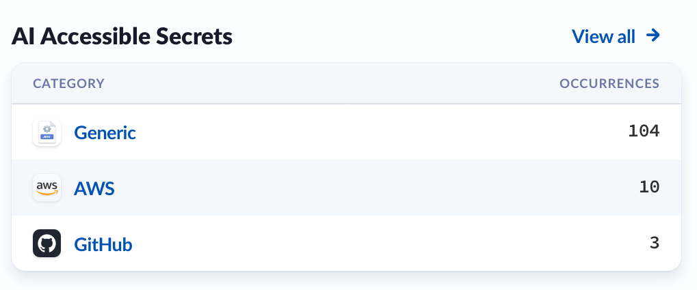Click the AWS logo icon
This screenshot has height=290, width=697.
[x=47, y=188]
